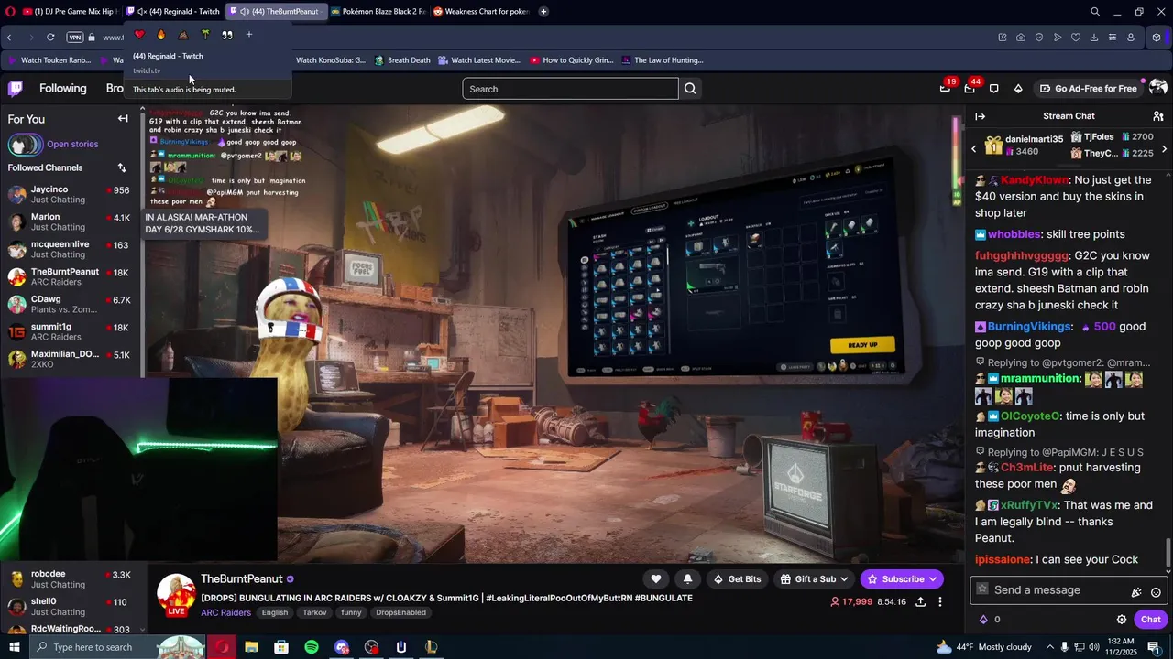This screenshot has width=1173, height=659.
Task: Go to Jaycinco's channel
Action: (70, 194)
